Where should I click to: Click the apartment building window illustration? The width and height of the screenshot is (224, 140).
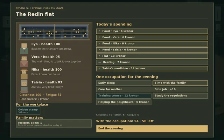coord(54,31)
